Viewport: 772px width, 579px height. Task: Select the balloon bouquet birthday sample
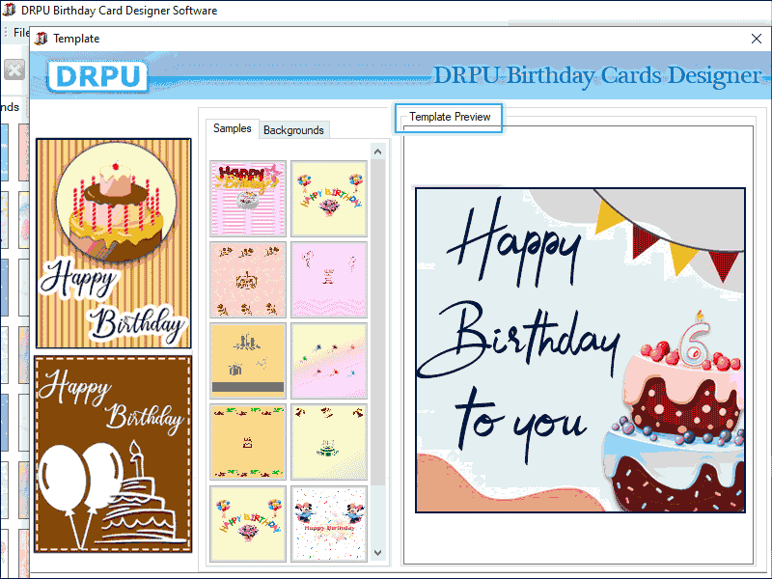(329, 197)
